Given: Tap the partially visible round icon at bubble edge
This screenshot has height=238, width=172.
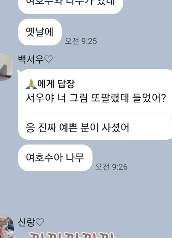Looking at the screenshot, I should pos(171,119).
